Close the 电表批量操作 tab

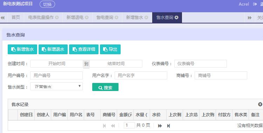(57, 17)
